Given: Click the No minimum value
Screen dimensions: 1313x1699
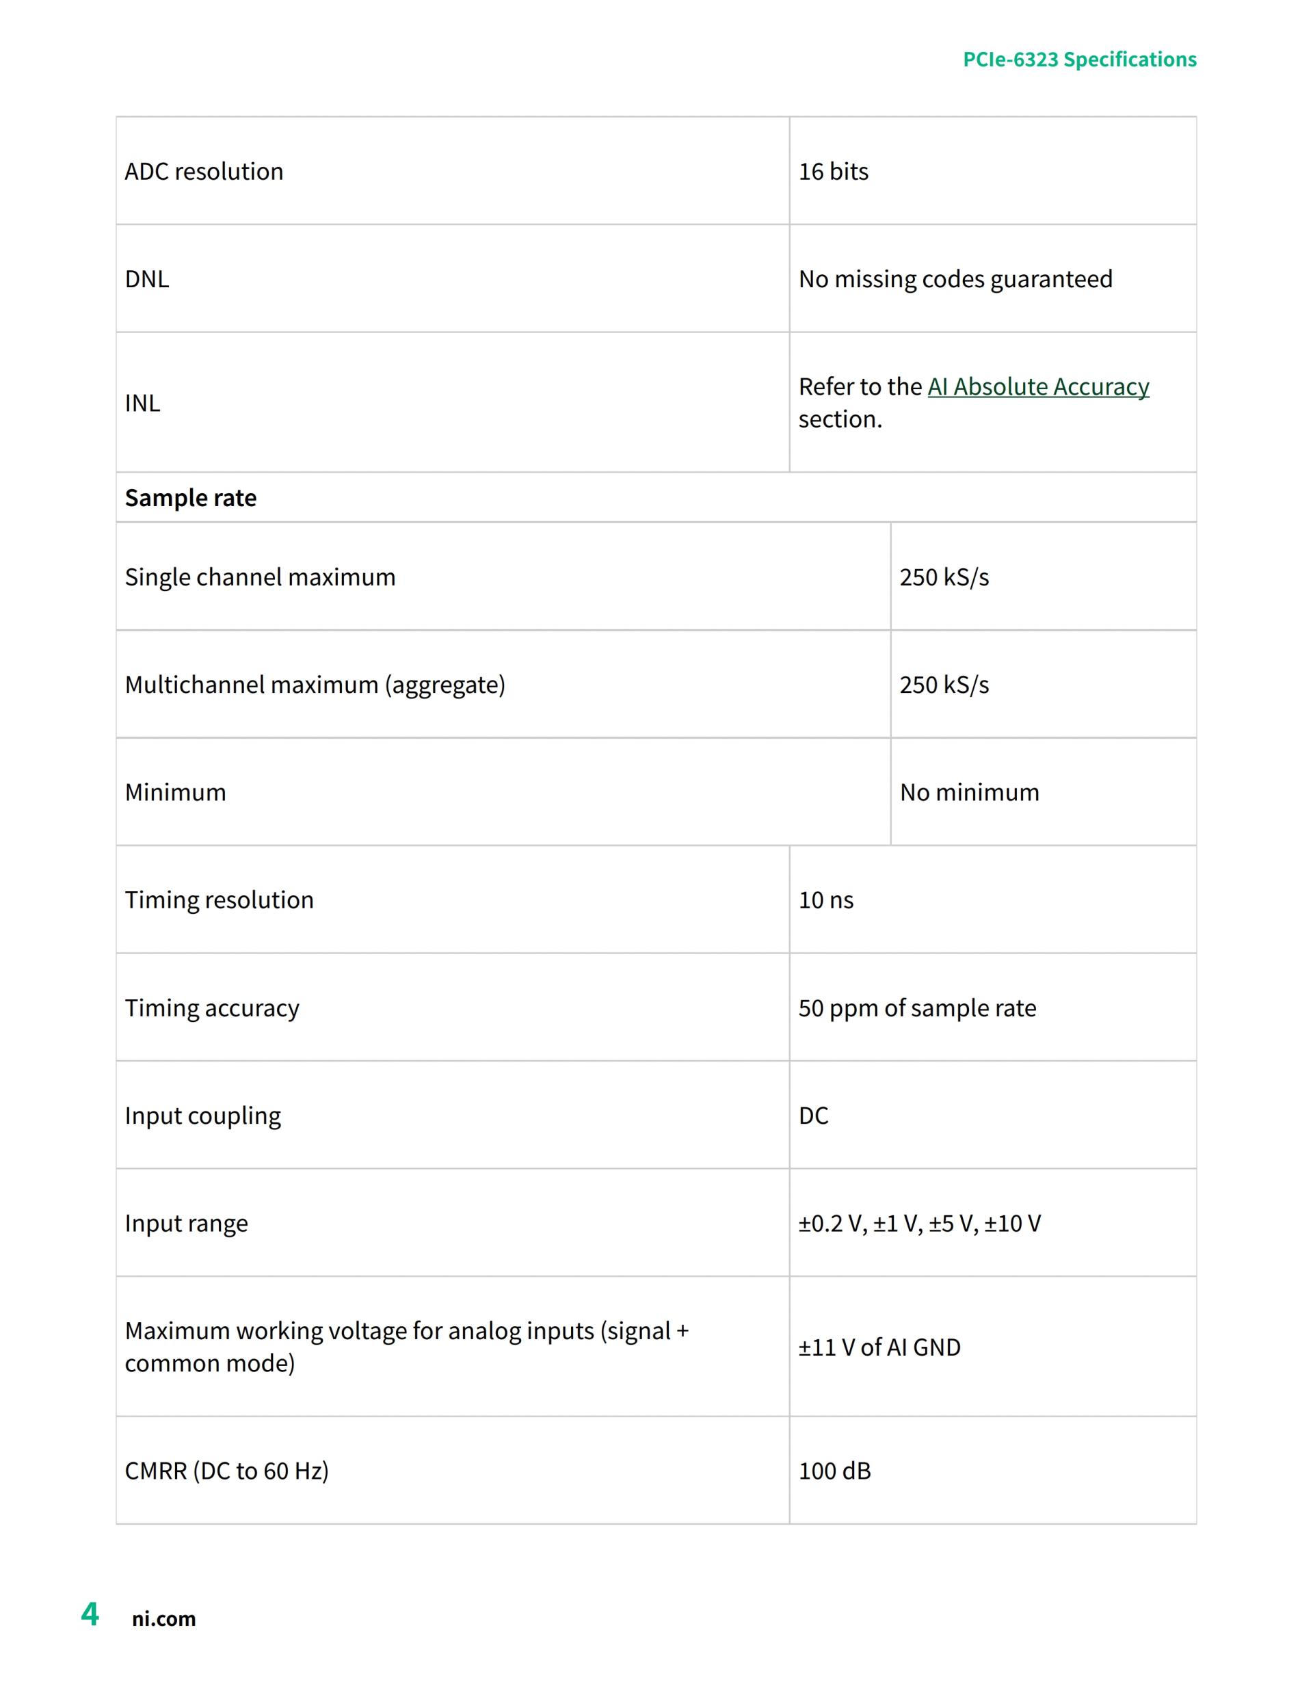Looking at the screenshot, I should click(x=969, y=792).
